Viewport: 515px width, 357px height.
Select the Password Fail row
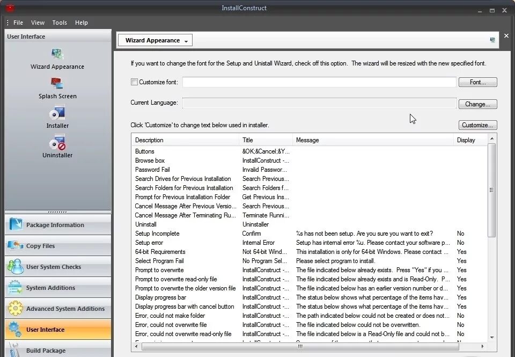point(310,170)
